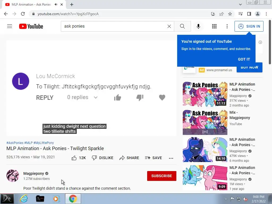
Task: Start voice search with microphone icon
Action: (x=198, y=26)
